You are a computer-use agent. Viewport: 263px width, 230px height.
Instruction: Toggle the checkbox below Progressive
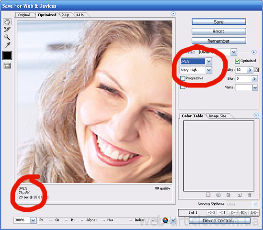(x=183, y=87)
